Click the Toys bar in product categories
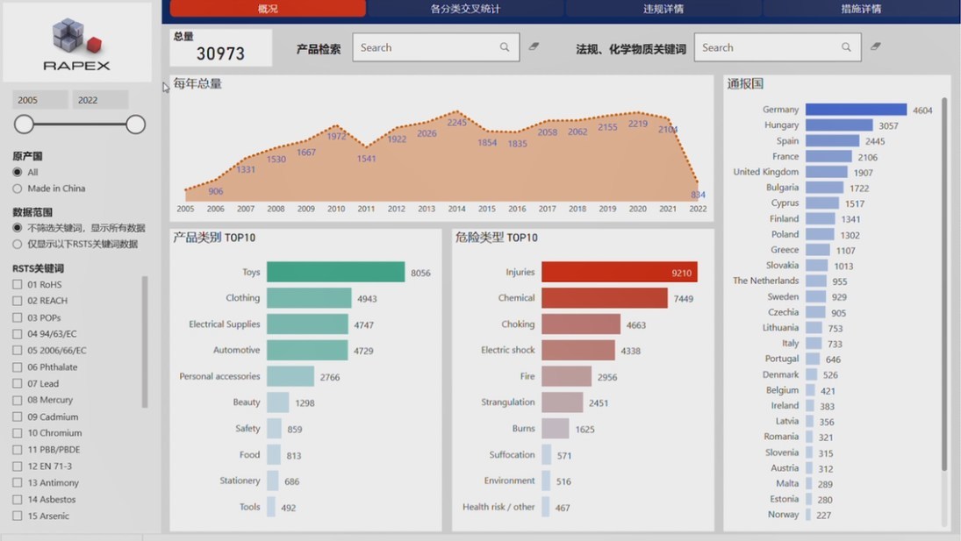Image resolution: width=961 pixels, height=541 pixels. pyautogui.click(x=335, y=273)
